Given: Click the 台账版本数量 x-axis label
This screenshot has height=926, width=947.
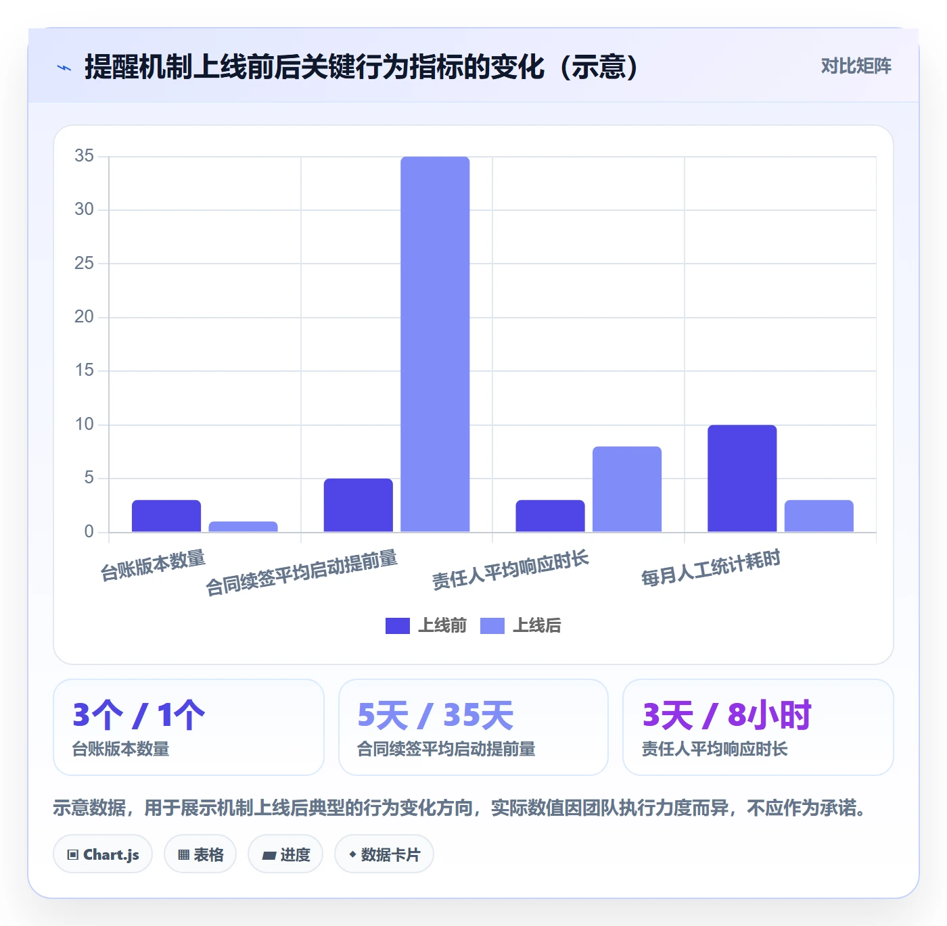Looking at the screenshot, I should [153, 566].
